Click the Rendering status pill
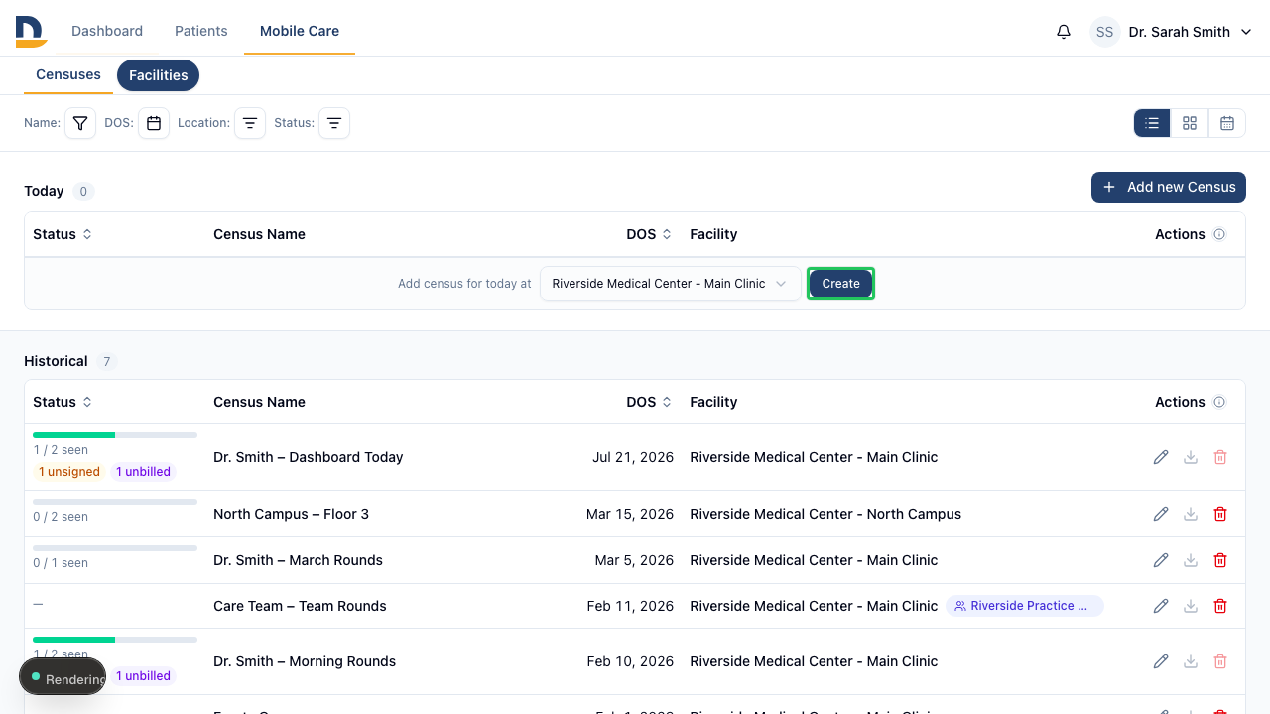 coord(63,678)
